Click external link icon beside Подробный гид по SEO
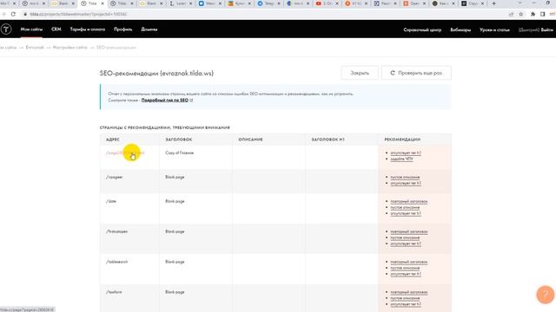 [x=191, y=101]
